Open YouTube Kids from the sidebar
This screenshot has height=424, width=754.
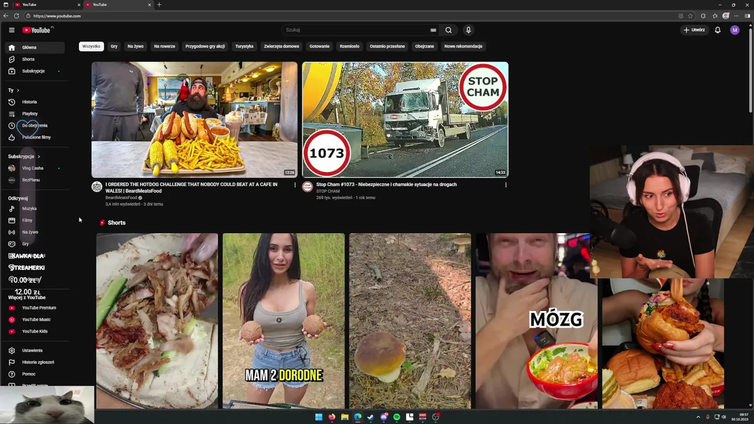click(35, 331)
